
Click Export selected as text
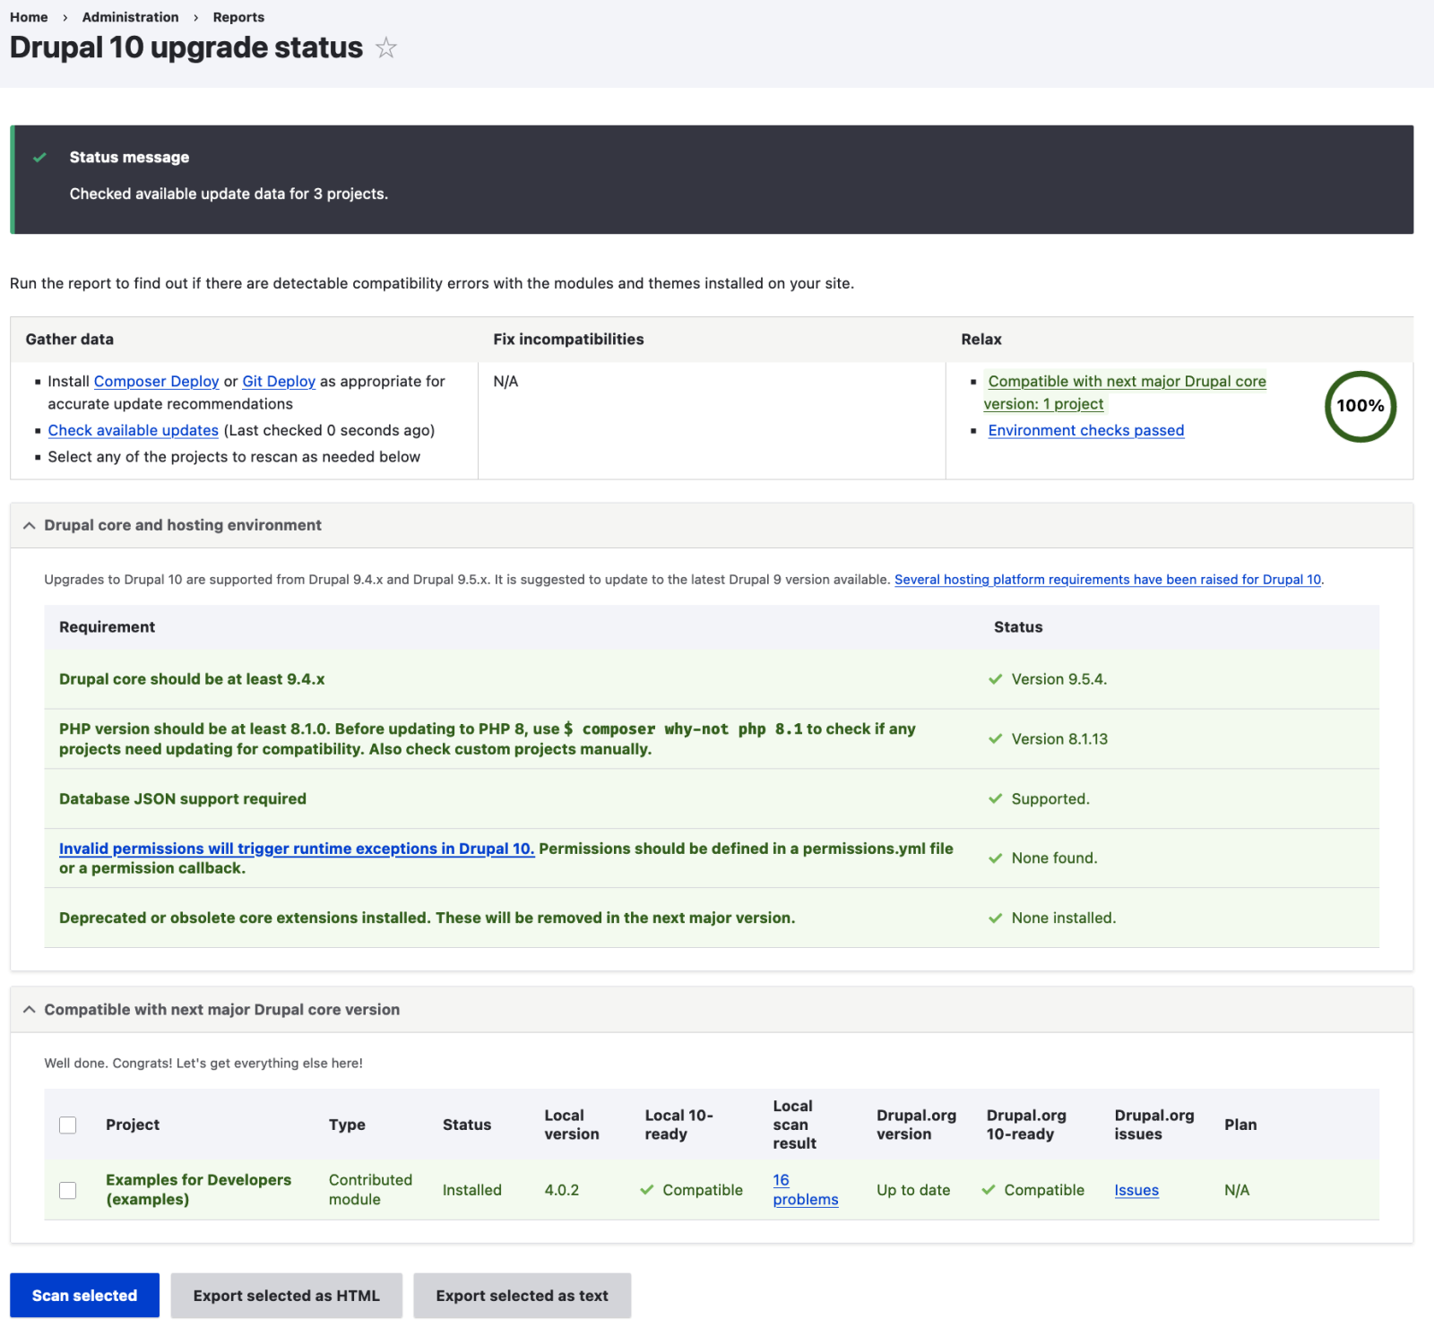(522, 1295)
